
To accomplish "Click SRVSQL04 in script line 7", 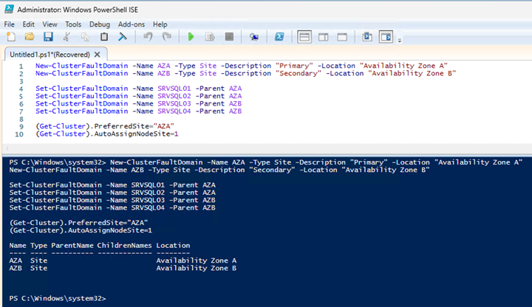I will pyautogui.click(x=174, y=111).
